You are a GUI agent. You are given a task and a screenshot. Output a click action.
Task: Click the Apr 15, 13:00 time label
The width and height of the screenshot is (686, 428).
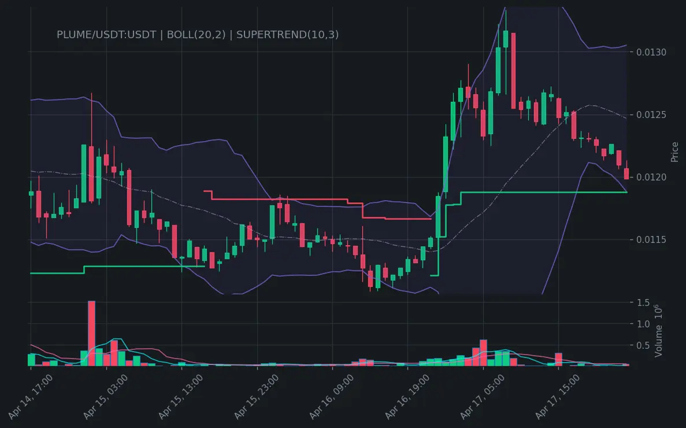180,397
